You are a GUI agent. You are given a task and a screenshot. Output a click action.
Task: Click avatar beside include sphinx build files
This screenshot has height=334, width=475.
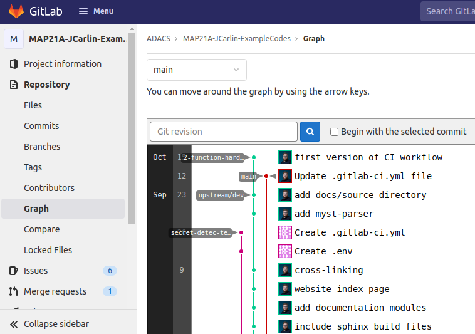[x=285, y=326]
